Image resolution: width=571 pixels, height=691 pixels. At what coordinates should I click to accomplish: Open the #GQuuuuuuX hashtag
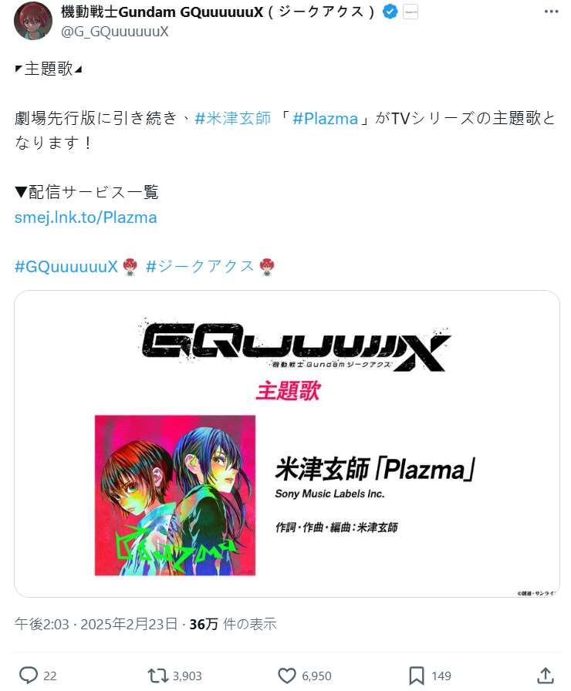pos(66,267)
